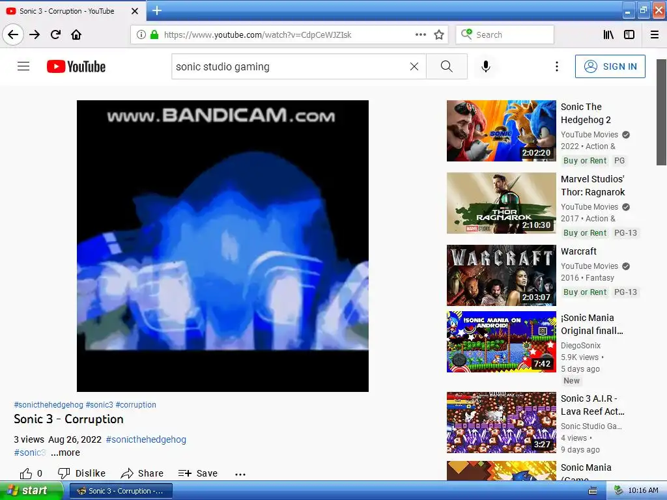Open Thor: Ragnarok thumbnail

point(501,203)
